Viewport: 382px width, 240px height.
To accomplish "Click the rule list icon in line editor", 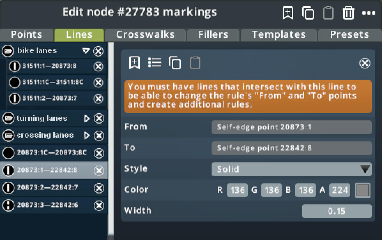I will [x=155, y=63].
